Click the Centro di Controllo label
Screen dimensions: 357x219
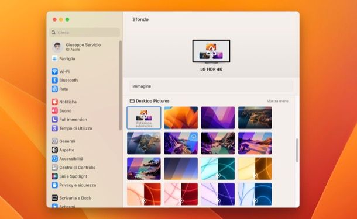(x=77, y=168)
